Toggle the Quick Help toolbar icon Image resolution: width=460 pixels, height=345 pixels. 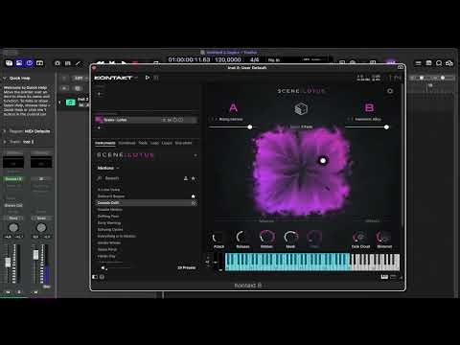30,63
